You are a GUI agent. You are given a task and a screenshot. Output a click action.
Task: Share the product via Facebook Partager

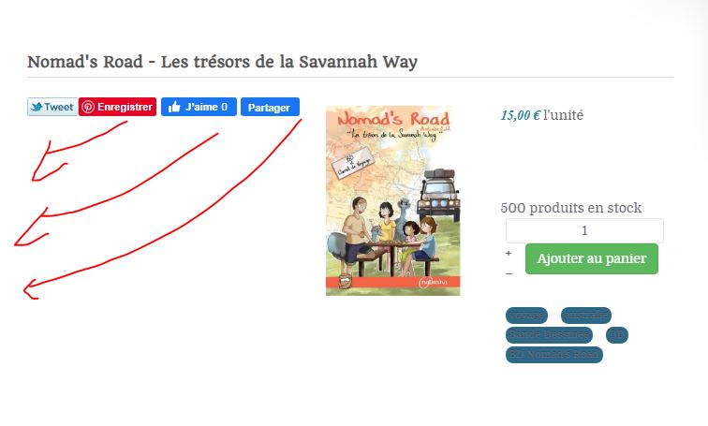pyautogui.click(x=270, y=108)
